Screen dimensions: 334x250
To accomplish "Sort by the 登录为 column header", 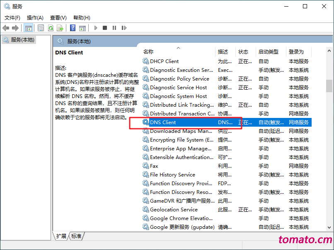I will pos(299,51).
